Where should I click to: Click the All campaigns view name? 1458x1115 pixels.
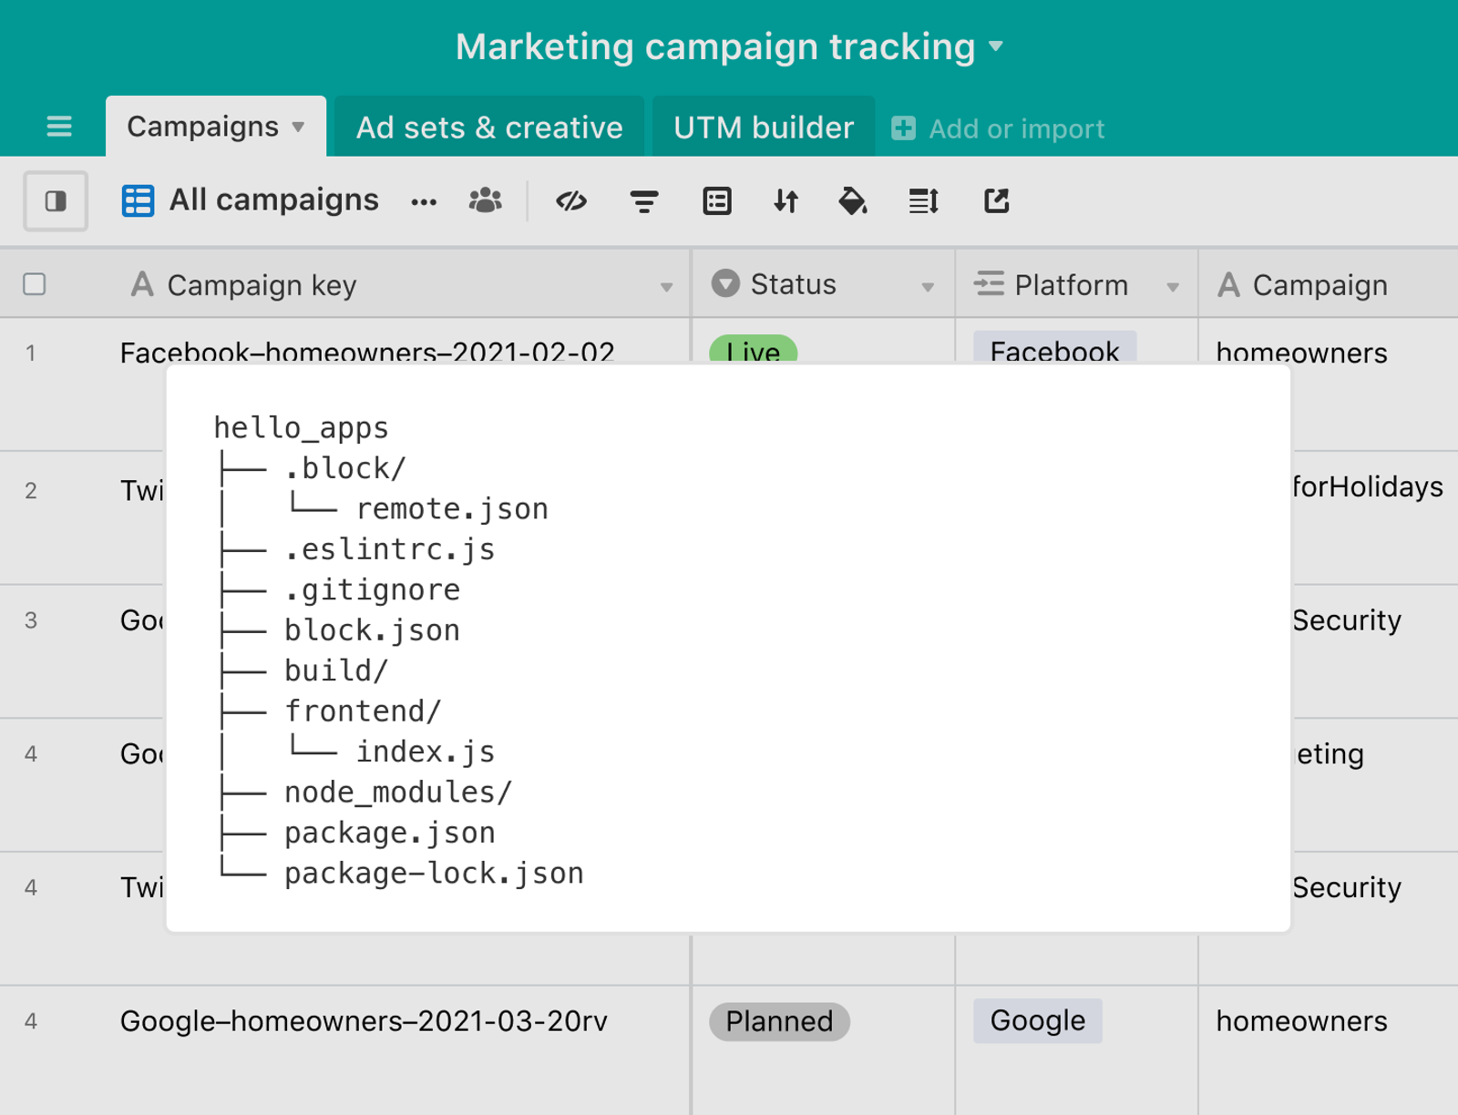274,199
